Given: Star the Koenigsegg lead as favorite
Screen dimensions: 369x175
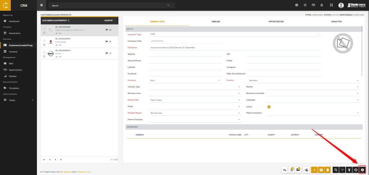Looking at the screenshot, I should 44,41.
